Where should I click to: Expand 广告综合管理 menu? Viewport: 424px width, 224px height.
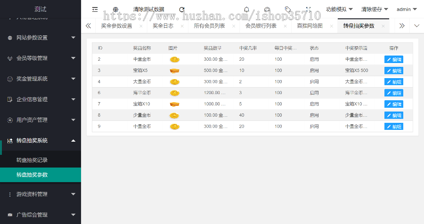coord(73,215)
